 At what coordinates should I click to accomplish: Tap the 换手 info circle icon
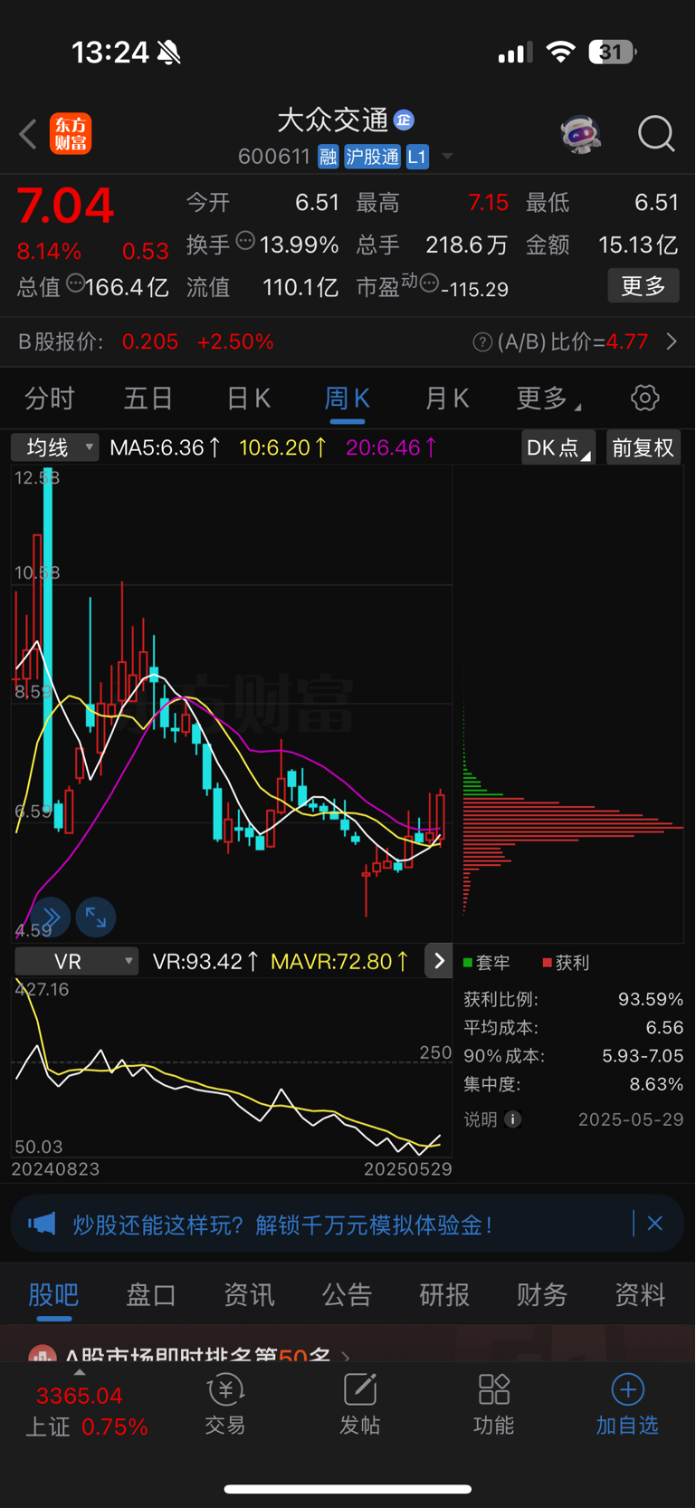[245, 241]
